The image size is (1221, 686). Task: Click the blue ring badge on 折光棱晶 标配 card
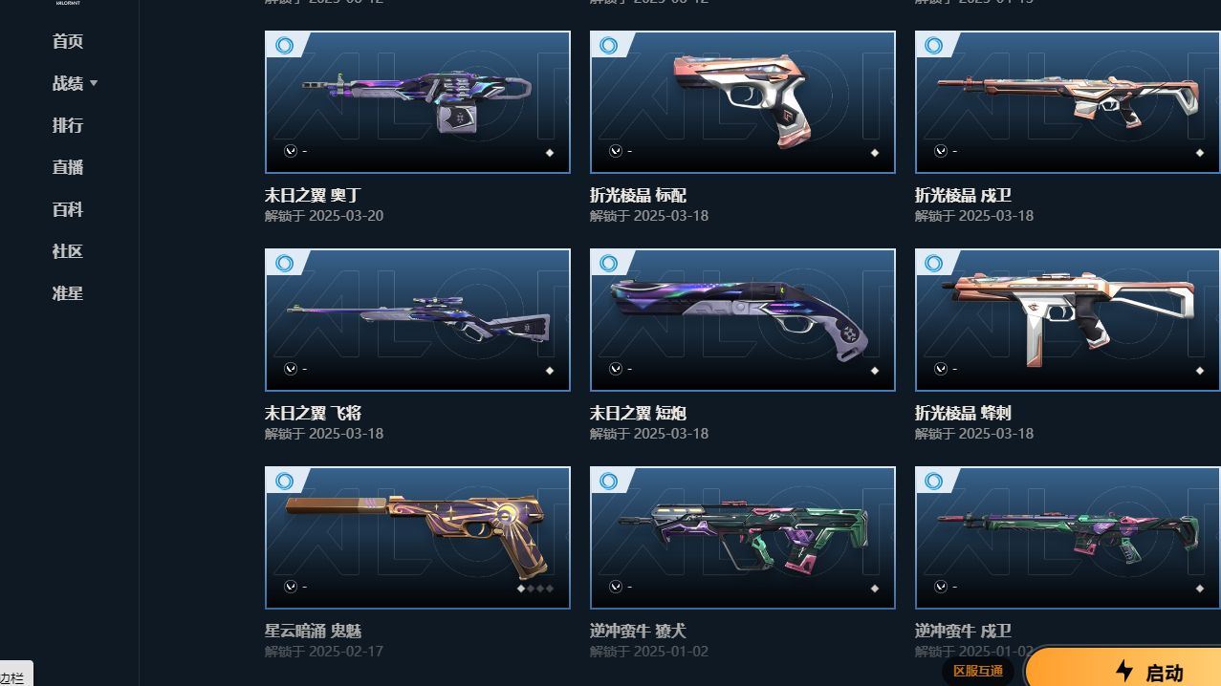point(609,45)
